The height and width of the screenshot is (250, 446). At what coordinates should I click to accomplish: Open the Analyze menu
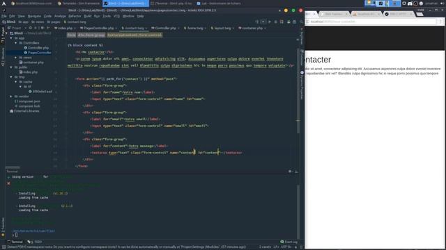point(60,16)
